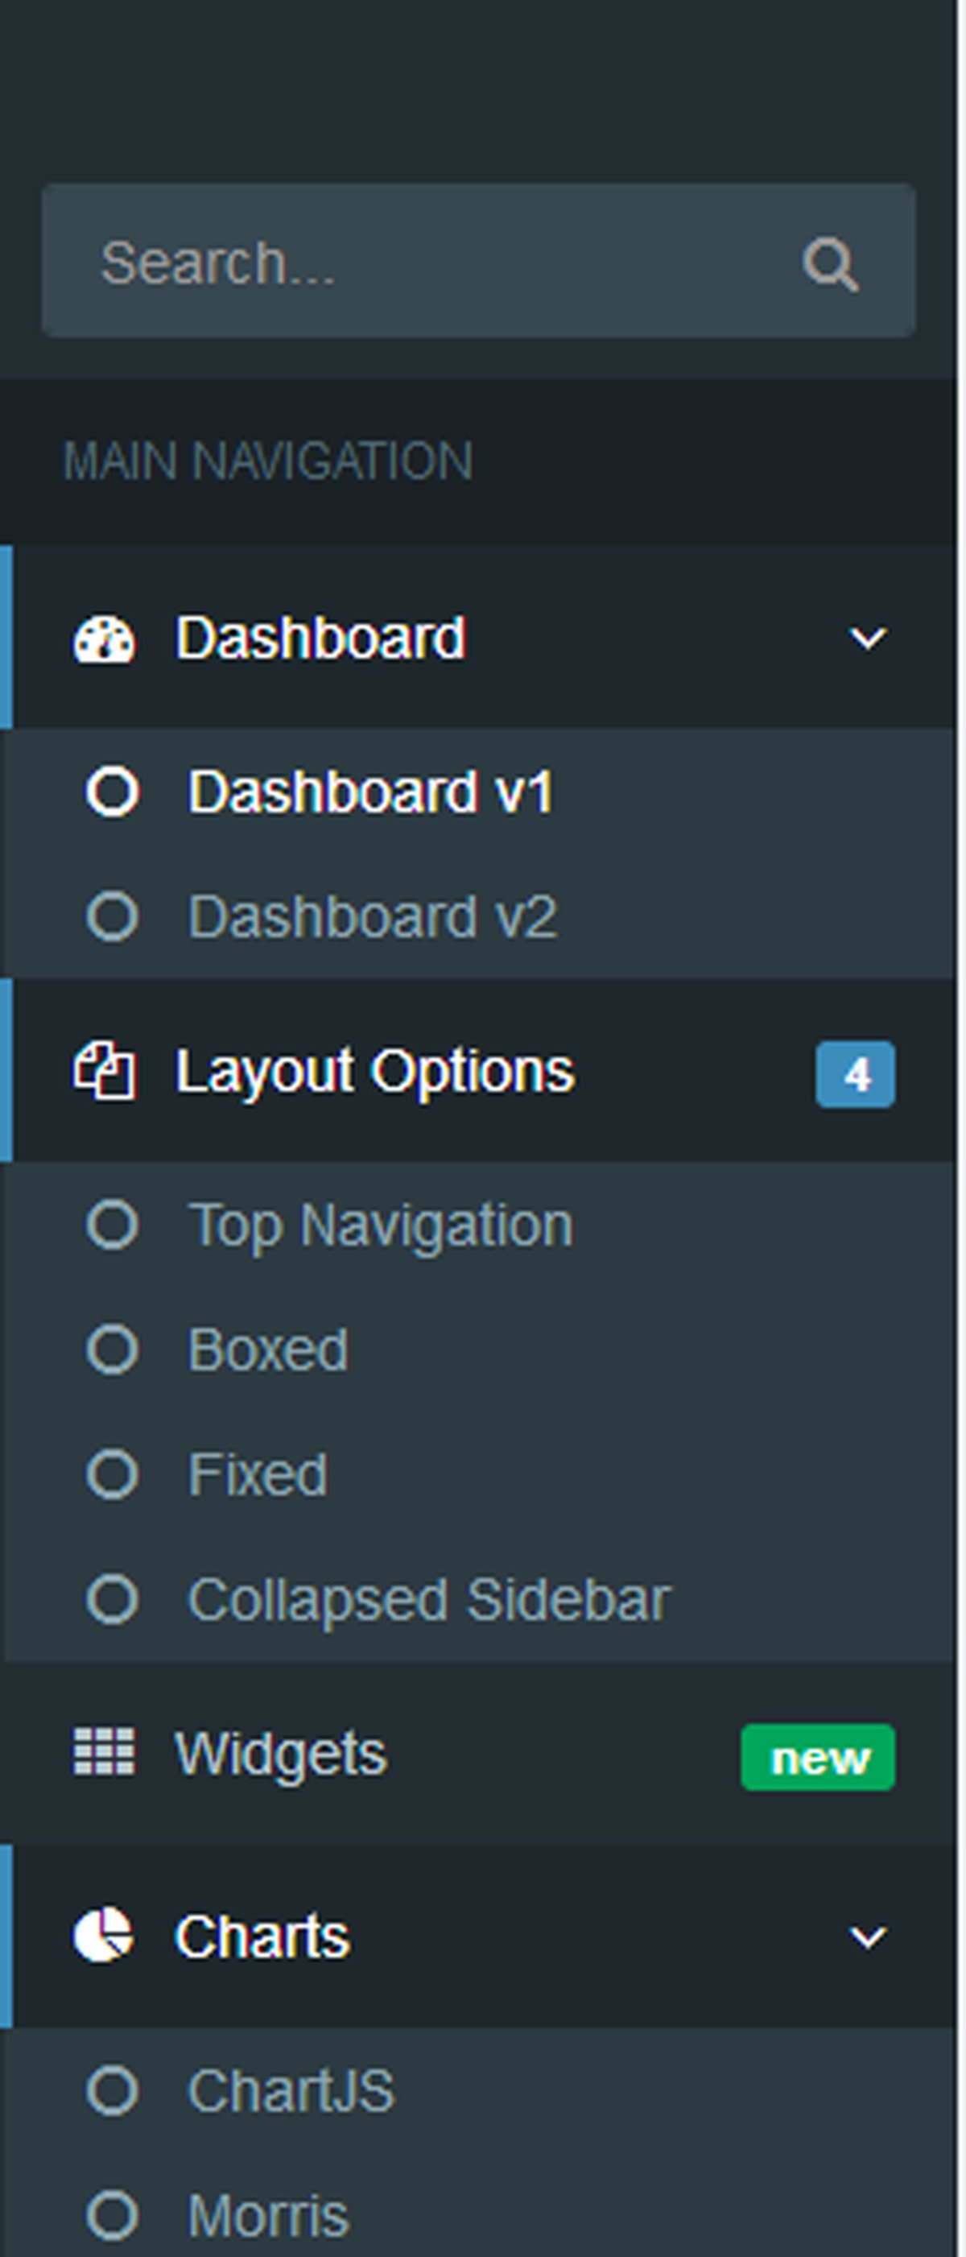
Task: Go to Collapsed Sidebar link
Action: point(429,1600)
